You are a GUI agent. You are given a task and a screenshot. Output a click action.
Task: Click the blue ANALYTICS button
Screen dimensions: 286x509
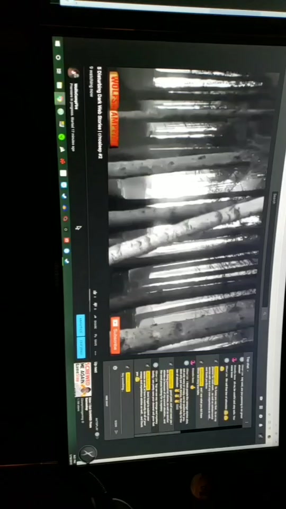tap(81, 325)
